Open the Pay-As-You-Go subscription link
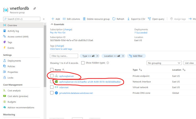This screenshot has height=119, width=196. (58, 32)
